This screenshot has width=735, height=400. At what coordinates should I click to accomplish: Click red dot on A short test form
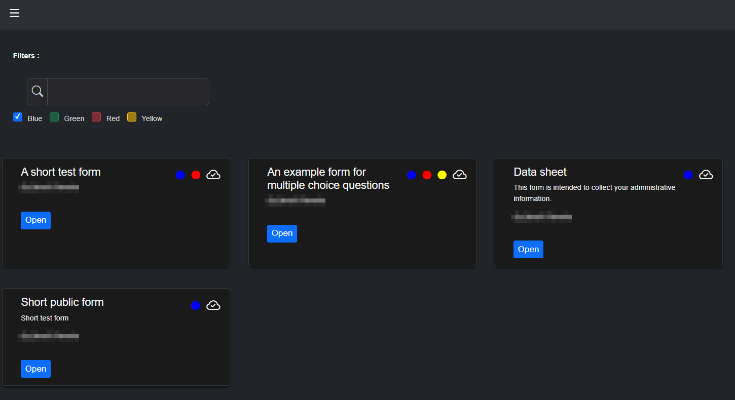click(x=196, y=175)
